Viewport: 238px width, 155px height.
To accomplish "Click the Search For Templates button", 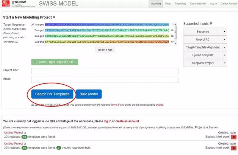I will point(52,94).
